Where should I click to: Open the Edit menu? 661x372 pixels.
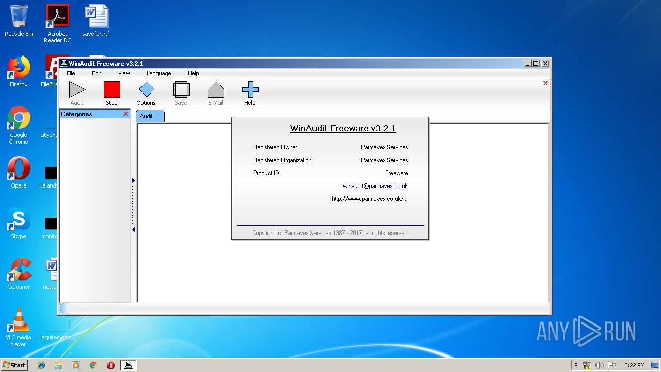click(x=97, y=73)
